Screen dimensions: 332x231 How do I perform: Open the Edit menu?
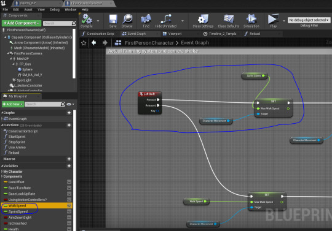(x=16, y=9)
